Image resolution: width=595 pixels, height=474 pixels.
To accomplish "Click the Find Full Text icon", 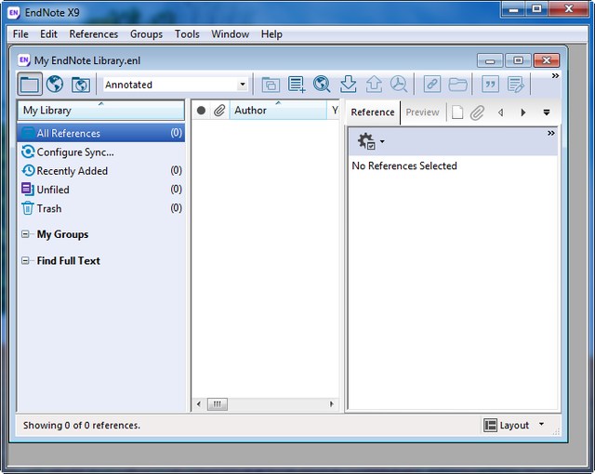I will 399,85.
